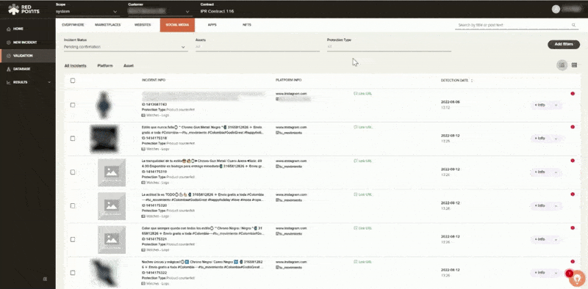Click the user avatar icon
The width and height of the screenshot is (588, 289).
click(x=556, y=10)
